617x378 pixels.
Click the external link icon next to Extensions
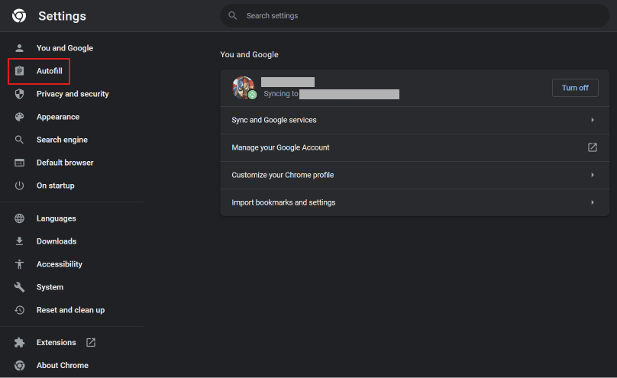(91, 343)
